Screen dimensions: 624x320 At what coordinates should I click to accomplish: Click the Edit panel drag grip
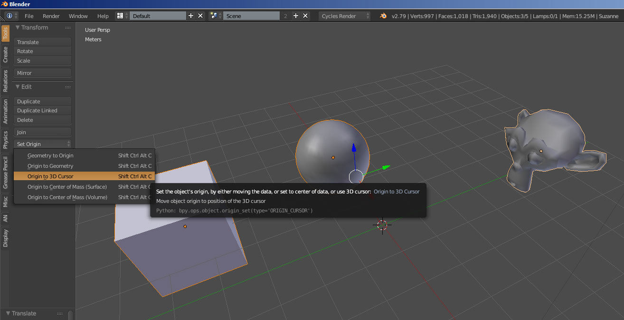click(68, 87)
